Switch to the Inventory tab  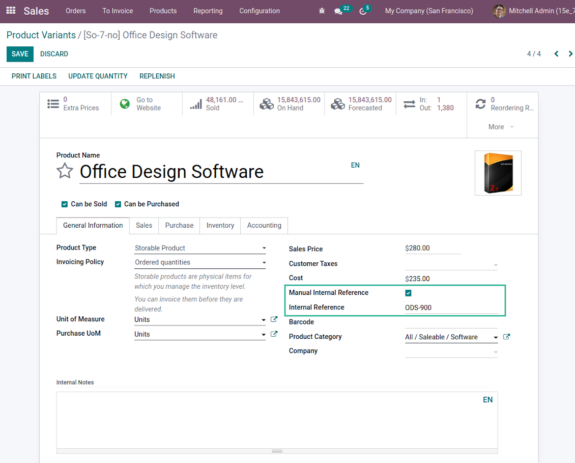point(220,225)
